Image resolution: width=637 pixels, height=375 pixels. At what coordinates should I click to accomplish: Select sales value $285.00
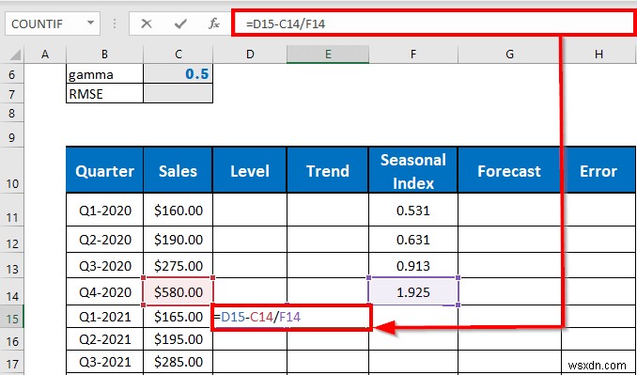coord(178,362)
